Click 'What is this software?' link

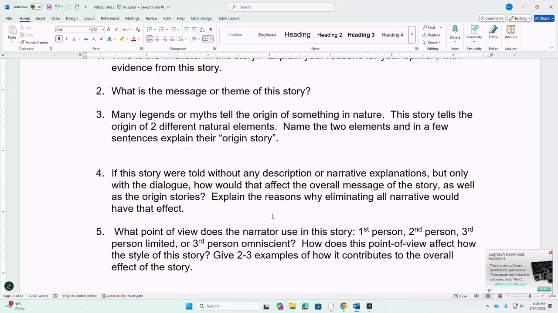pyautogui.click(x=510, y=284)
